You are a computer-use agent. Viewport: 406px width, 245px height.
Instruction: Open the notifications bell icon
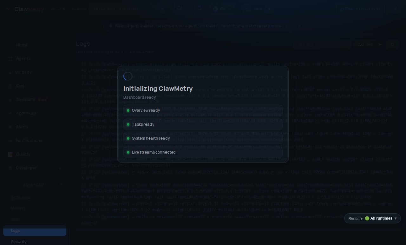(200, 9)
